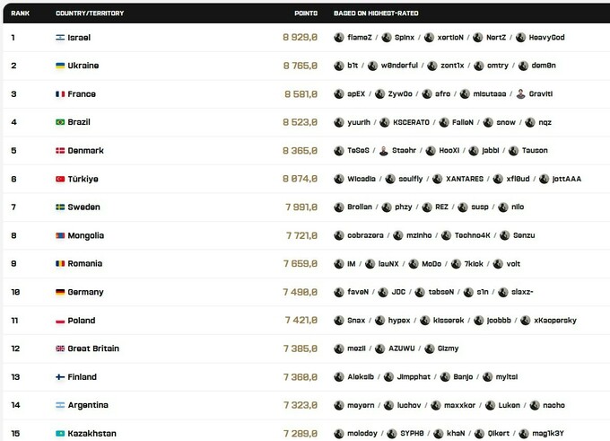Open player link Techno4K
The height and width of the screenshot is (441, 610).
[x=472, y=235]
